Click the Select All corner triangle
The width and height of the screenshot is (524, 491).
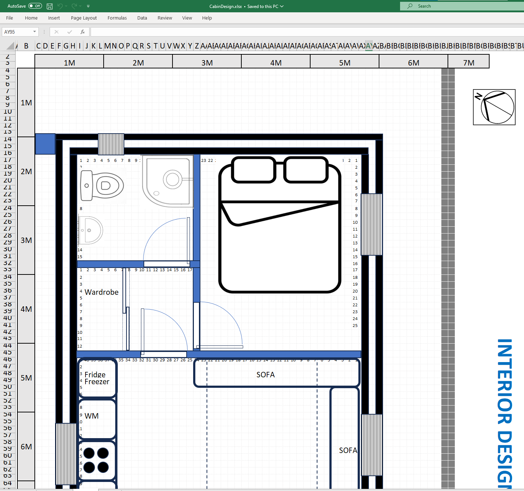click(x=11, y=46)
